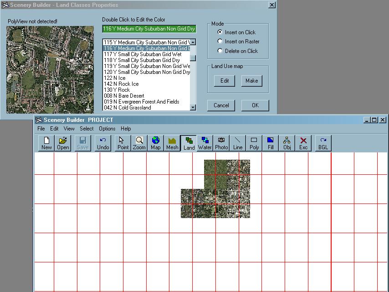
Task: Select the Map globe tool
Action: (x=156, y=143)
